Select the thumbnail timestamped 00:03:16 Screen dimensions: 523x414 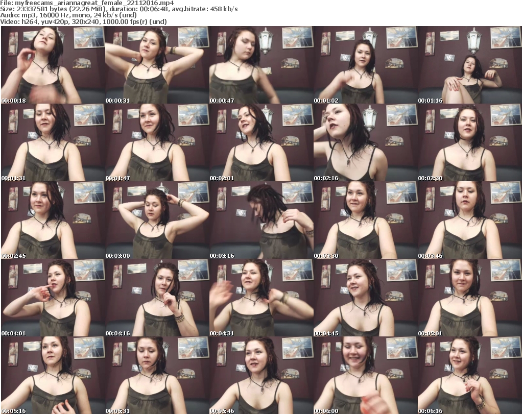[x=261, y=221]
